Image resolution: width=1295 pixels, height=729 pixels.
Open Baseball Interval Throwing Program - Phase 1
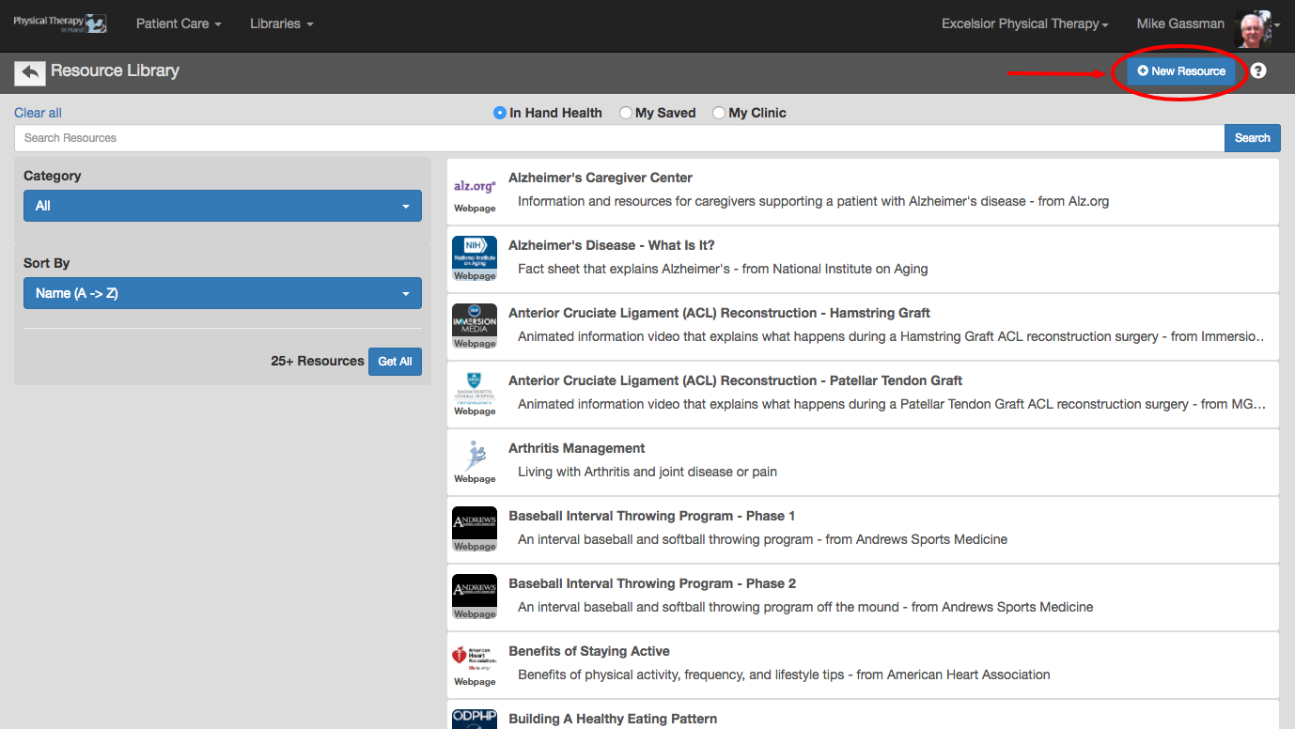pyautogui.click(x=652, y=516)
